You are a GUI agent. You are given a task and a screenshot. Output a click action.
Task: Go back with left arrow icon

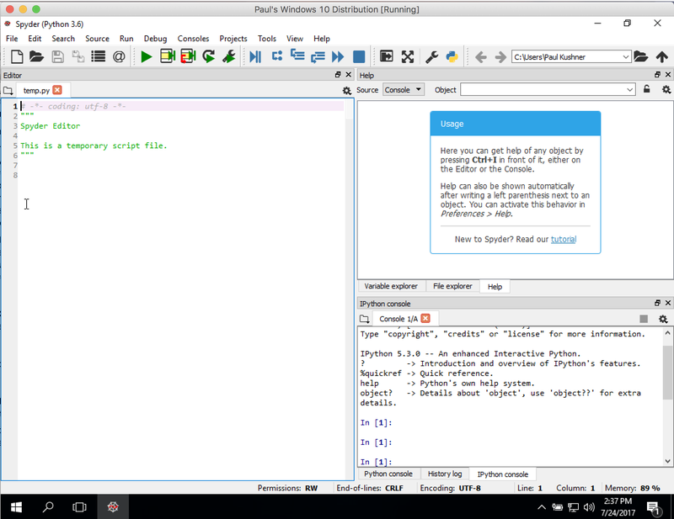click(x=480, y=56)
